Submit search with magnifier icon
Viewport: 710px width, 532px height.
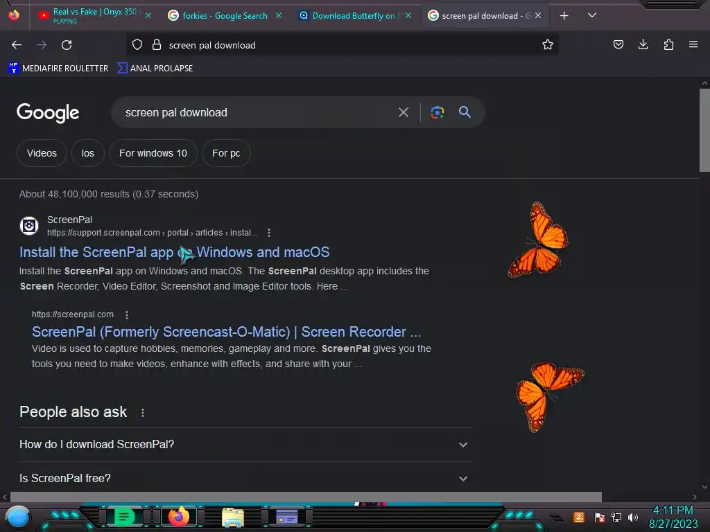pos(465,112)
